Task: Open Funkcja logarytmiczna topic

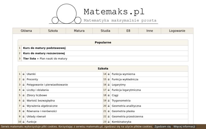Action: tap(126, 90)
